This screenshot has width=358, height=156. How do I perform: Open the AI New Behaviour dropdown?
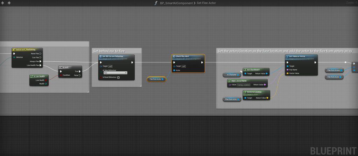coord(115,73)
